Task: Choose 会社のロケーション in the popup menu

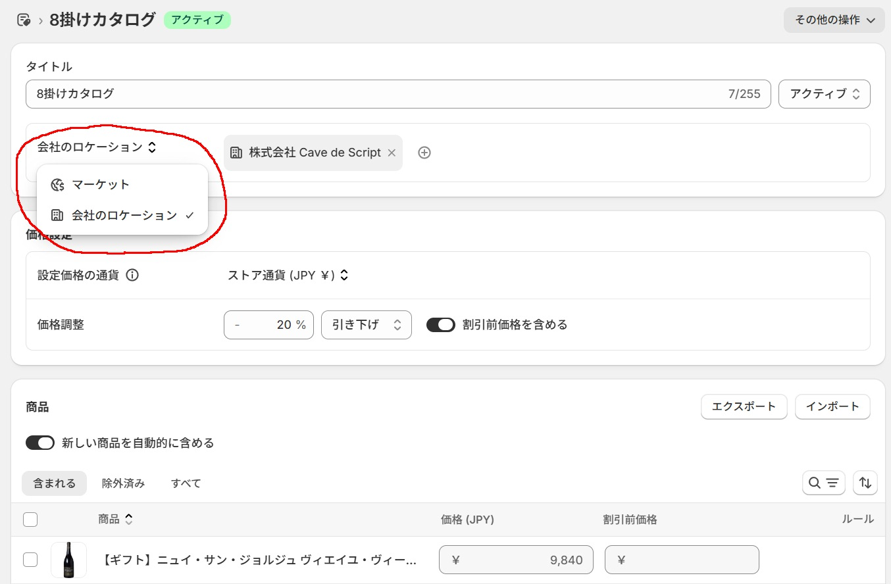Action: pos(124,215)
